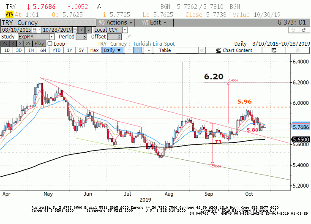Fast forward to end of playback
Viewport: 311px width, 224px height.
(28, 44)
